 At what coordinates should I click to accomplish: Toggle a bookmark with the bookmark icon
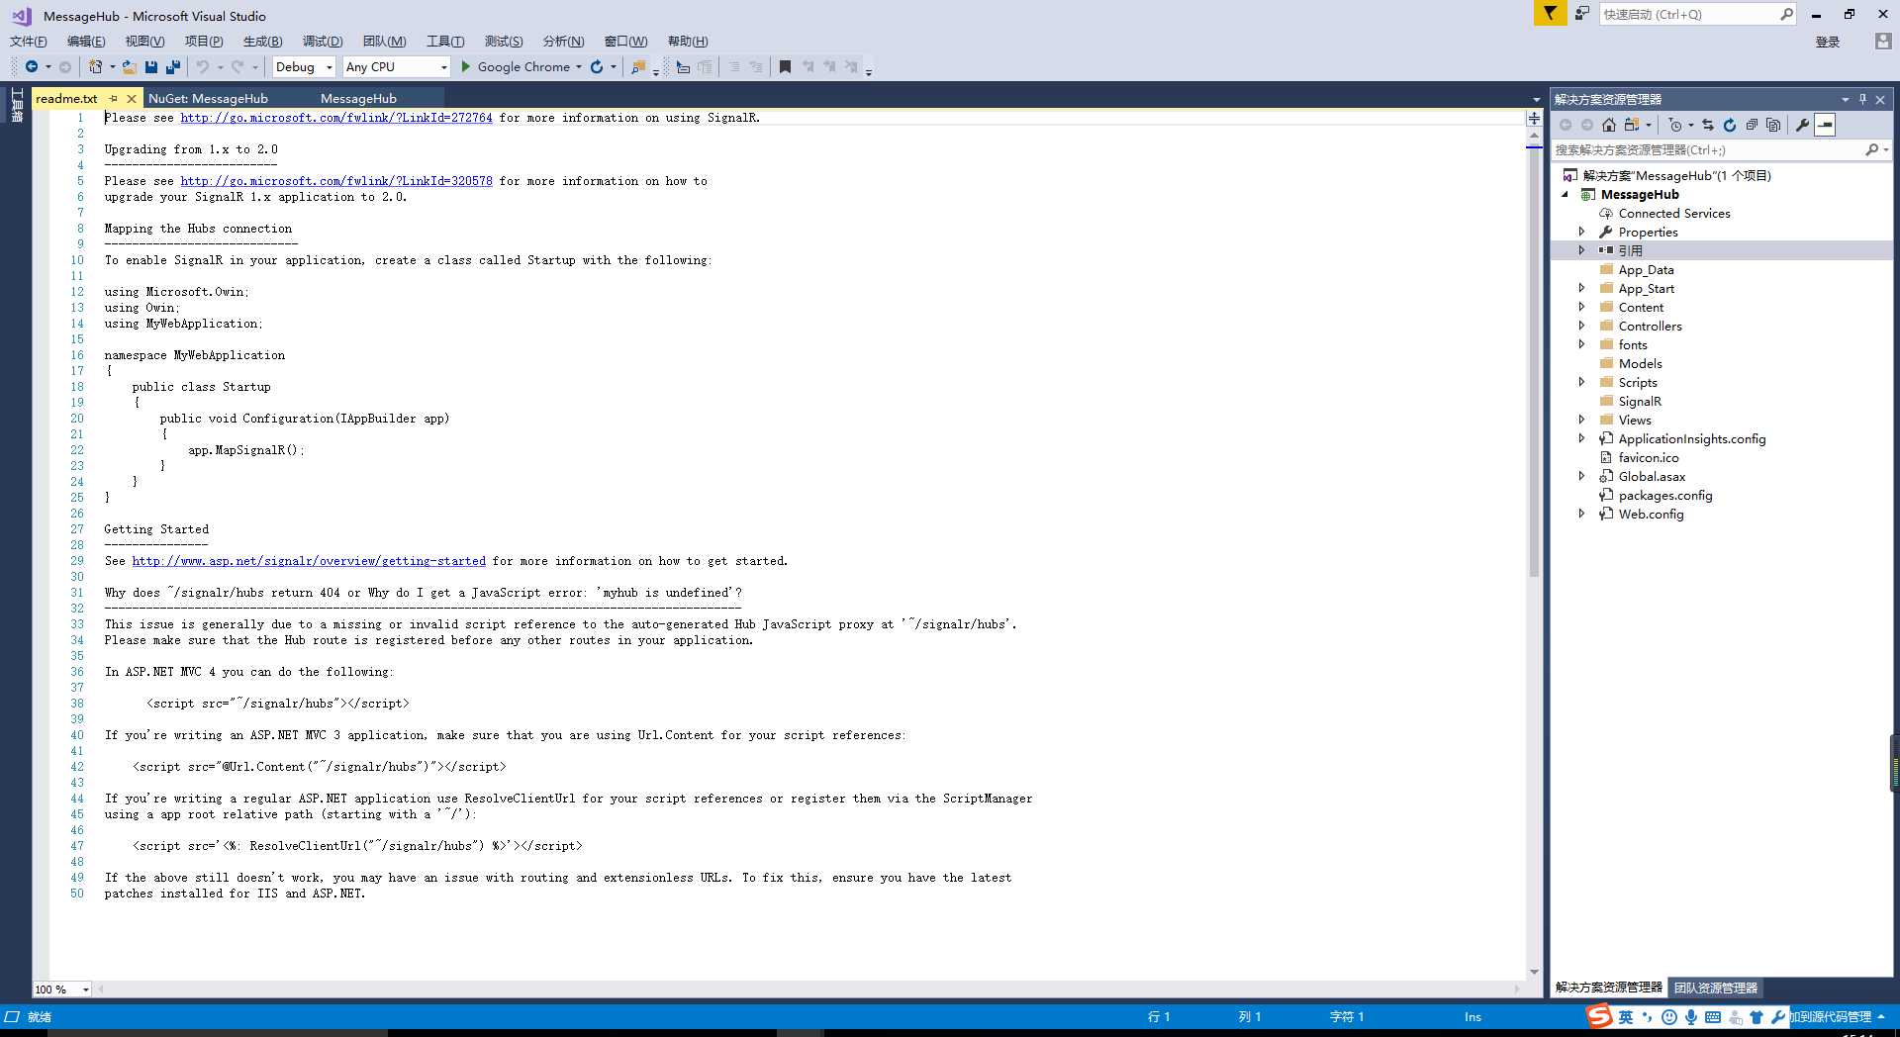tap(785, 66)
